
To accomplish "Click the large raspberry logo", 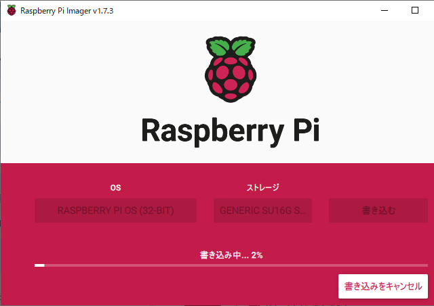I will point(231,69).
